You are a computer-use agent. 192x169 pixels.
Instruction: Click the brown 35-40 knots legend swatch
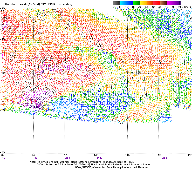pyautogui.click(x=163, y=3)
